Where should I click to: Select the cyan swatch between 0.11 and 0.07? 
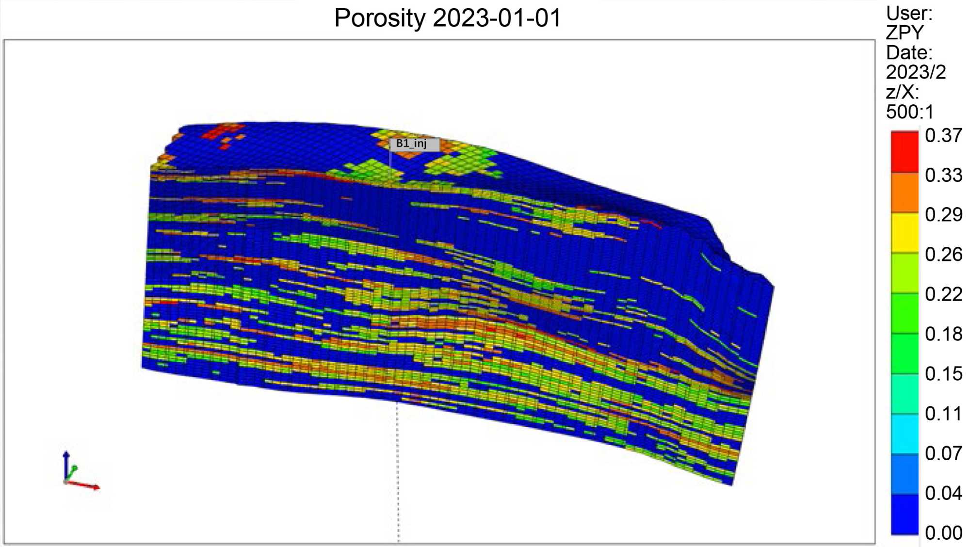[x=904, y=433]
